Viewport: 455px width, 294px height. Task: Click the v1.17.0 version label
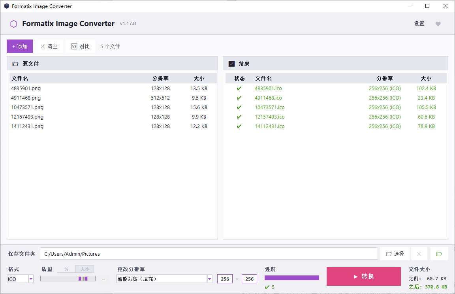click(x=128, y=24)
